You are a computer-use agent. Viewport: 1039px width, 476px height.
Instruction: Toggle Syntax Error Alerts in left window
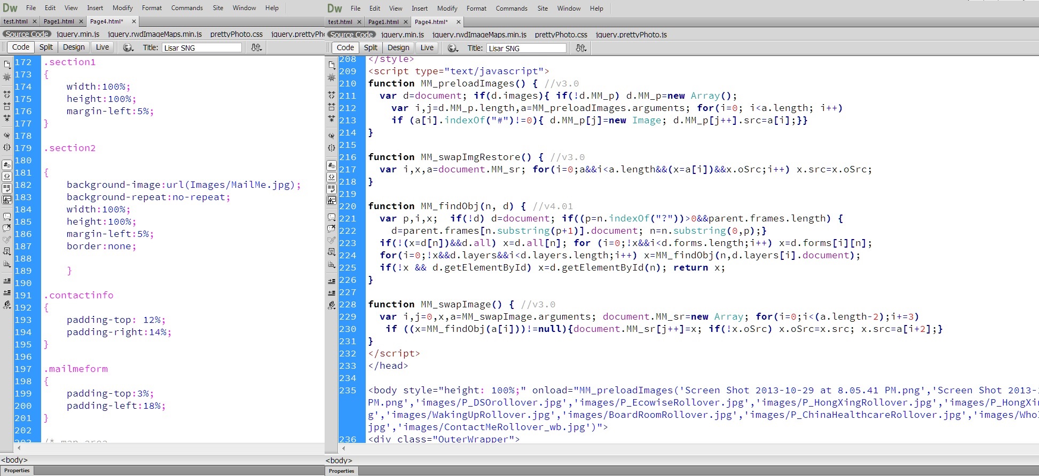[x=7, y=200]
